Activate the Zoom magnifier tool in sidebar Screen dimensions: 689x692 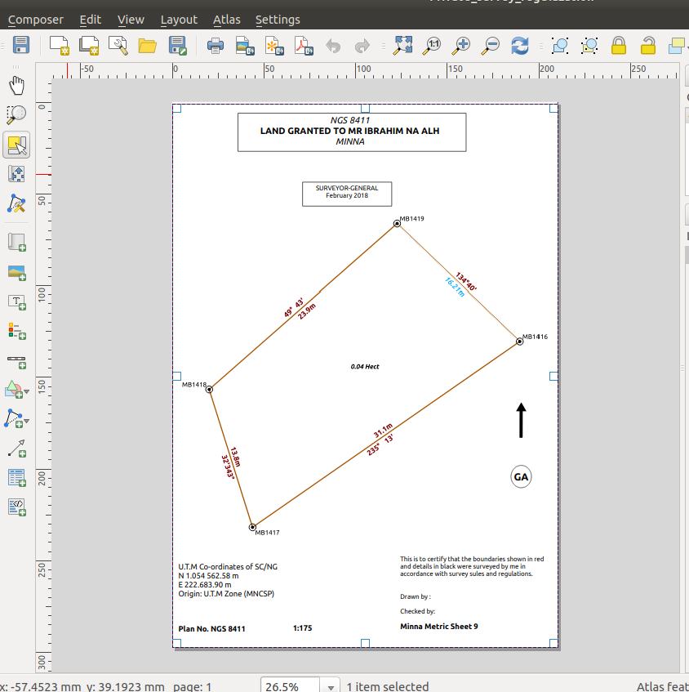(16, 114)
